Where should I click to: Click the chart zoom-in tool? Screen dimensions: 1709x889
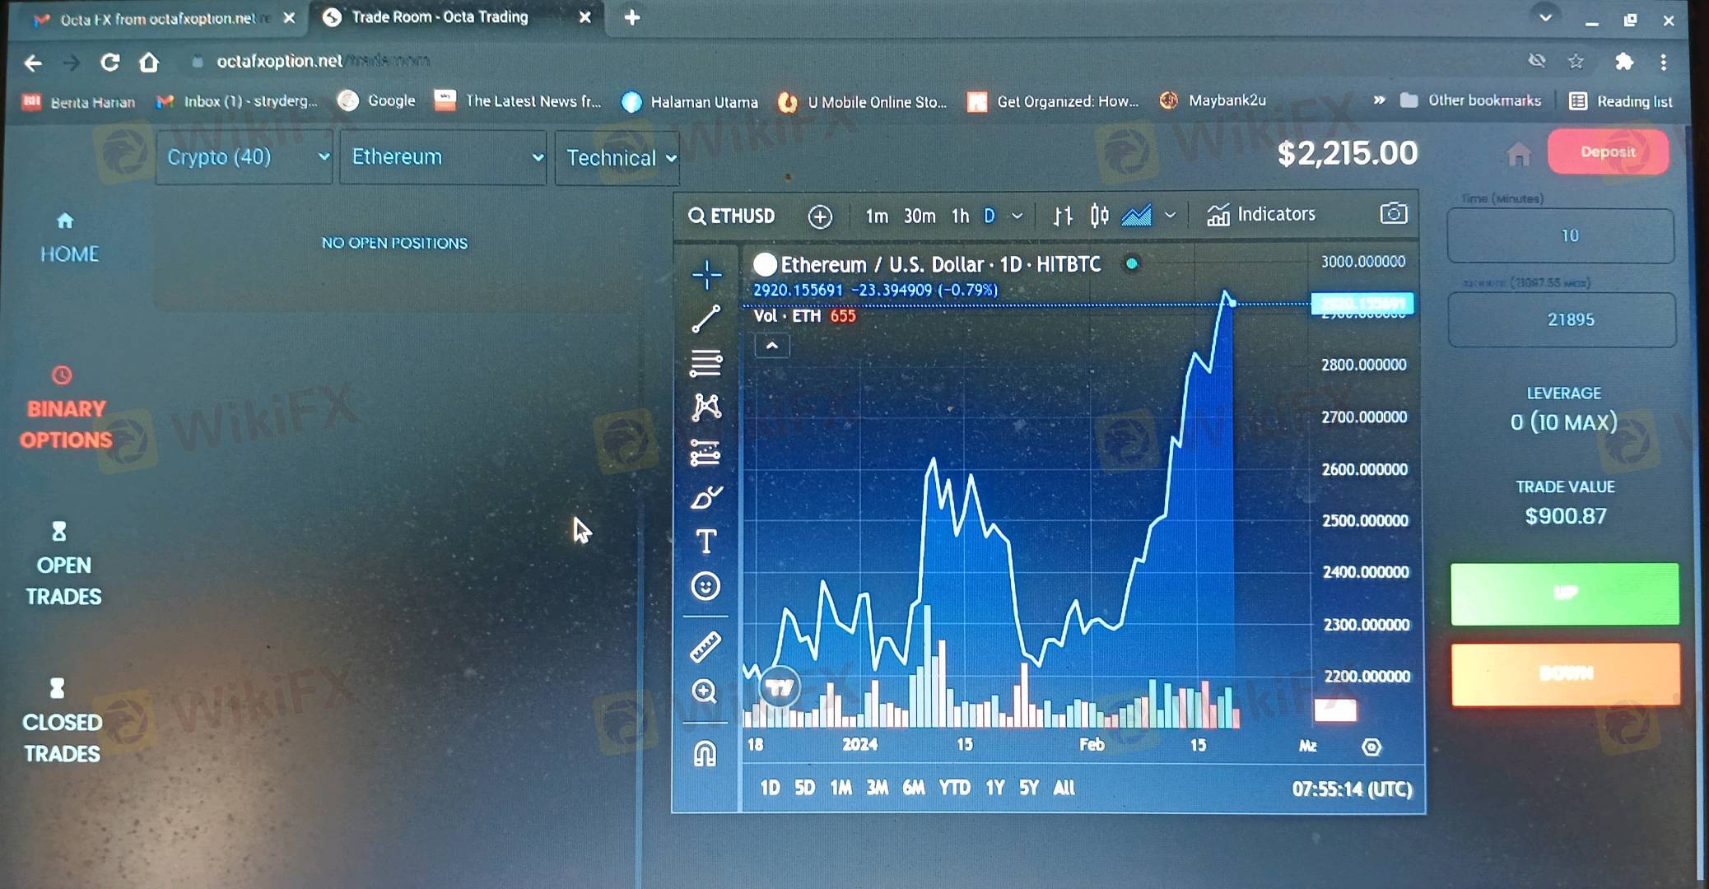(705, 691)
